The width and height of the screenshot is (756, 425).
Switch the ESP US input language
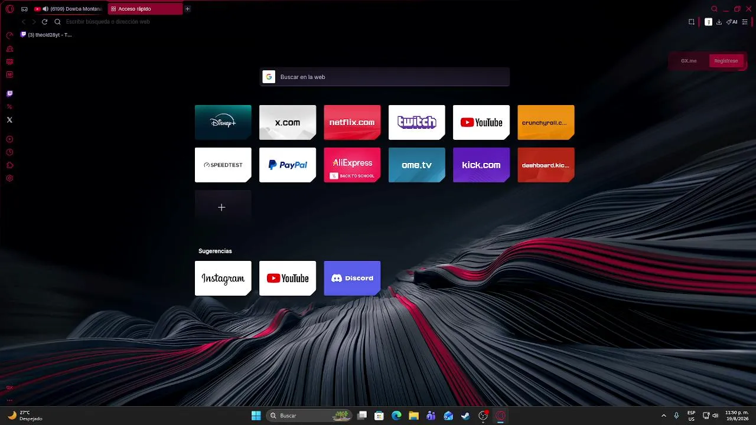pyautogui.click(x=691, y=416)
